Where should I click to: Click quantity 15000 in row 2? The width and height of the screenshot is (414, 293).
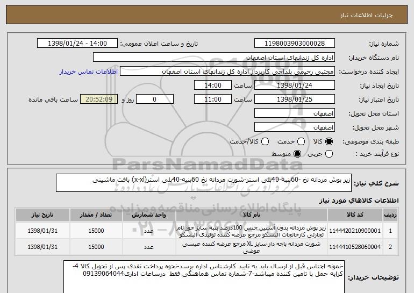point(96,247)
